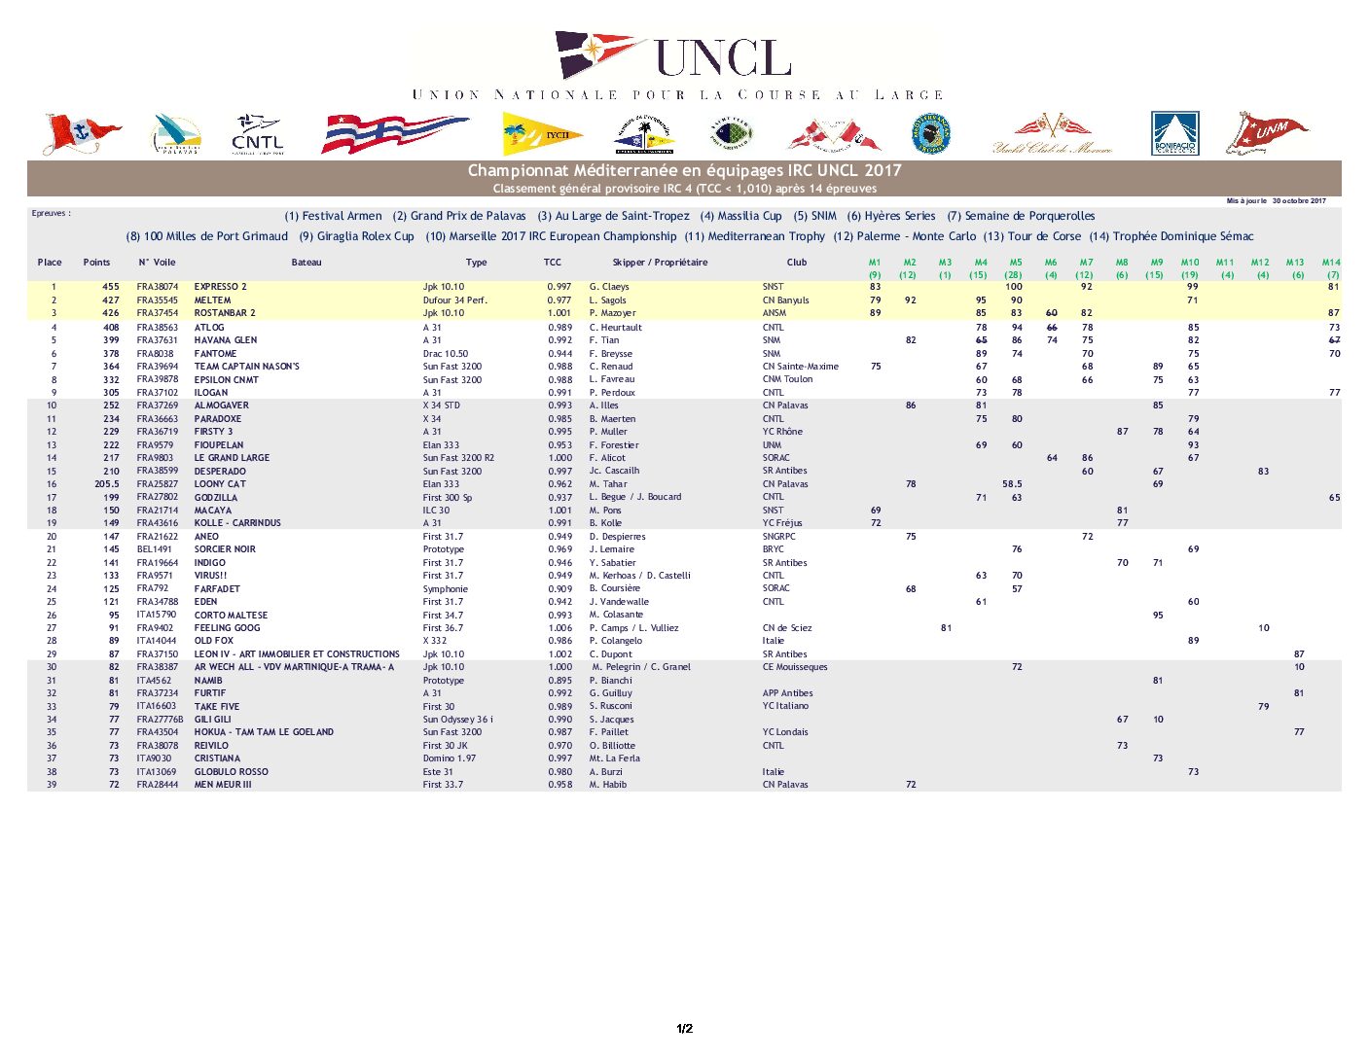
Task: Click the 'TCC' column header
Action: pyautogui.click(x=553, y=263)
